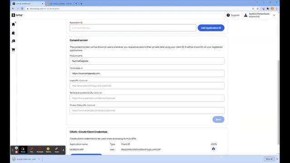Click the Application ID input field
Viewport: 290px width, 163px height.
tap(133, 28)
